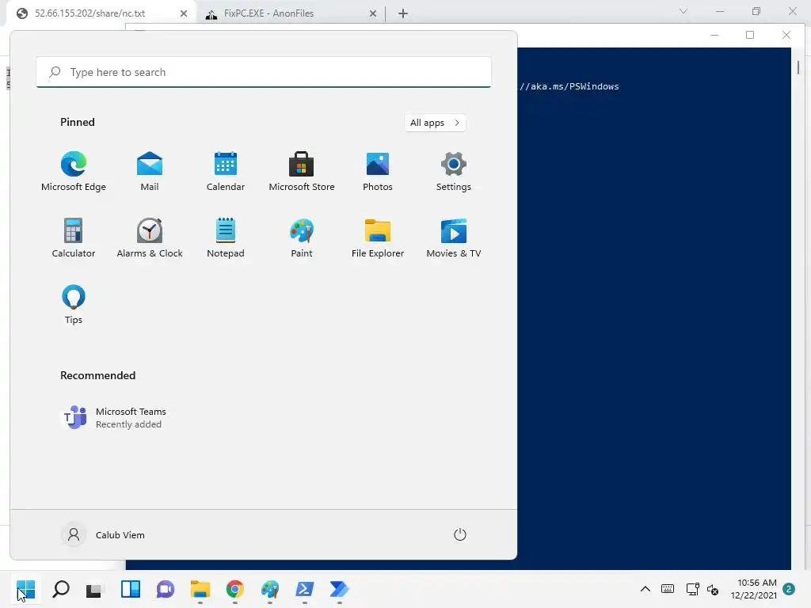The width and height of the screenshot is (811, 608).
Task: Open Paint from pinned apps
Action: click(x=302, y=237)
